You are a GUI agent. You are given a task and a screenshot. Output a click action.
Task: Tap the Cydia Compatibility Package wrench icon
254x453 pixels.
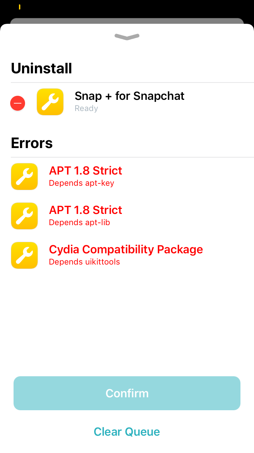pyautogui.click(x=24, y=255)
